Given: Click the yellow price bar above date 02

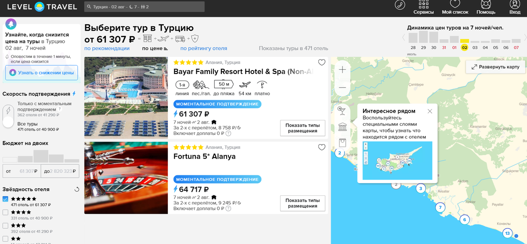Looking at the screenshot, I should coord(465,41).
